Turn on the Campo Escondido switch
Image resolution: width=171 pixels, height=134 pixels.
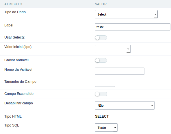(x=101, y=94)
